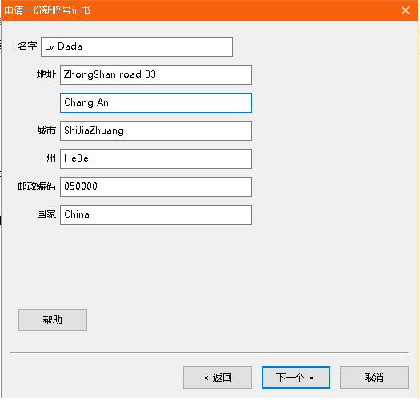Click the 国家 label text
Screen dimensions: 420x400
click(46, 214)
